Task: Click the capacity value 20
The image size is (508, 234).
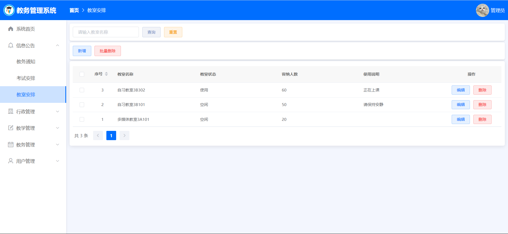Action: tap(284, 120)
